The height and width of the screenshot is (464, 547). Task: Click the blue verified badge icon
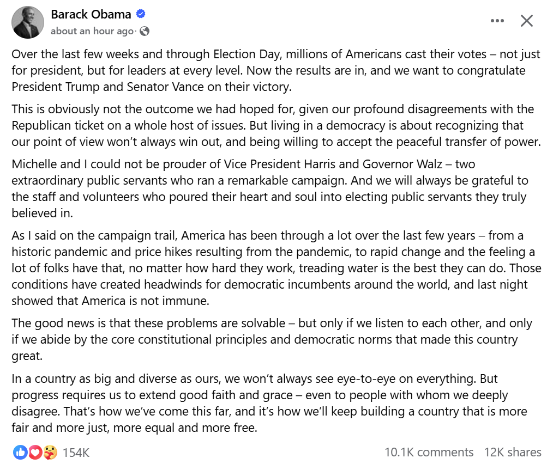(141, 14)
